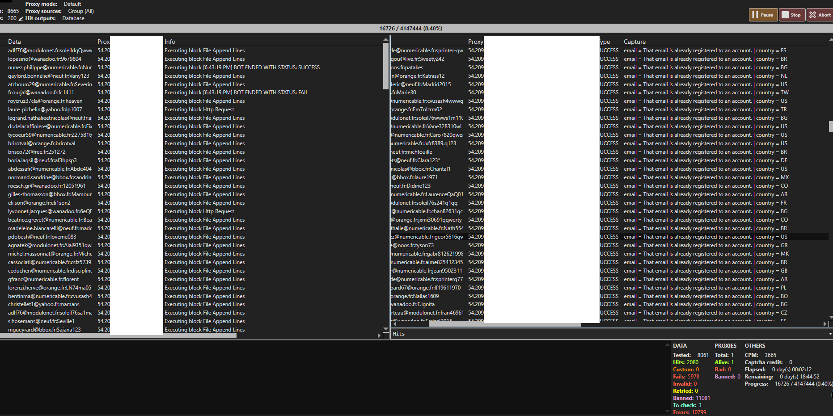Click the yellow 'Retried: 0' statistic

pos(685,391)
